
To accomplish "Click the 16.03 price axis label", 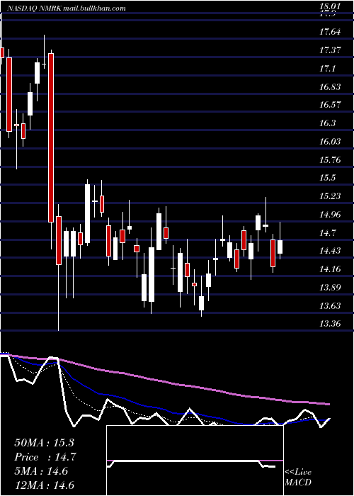I will (x=331, y=142).
